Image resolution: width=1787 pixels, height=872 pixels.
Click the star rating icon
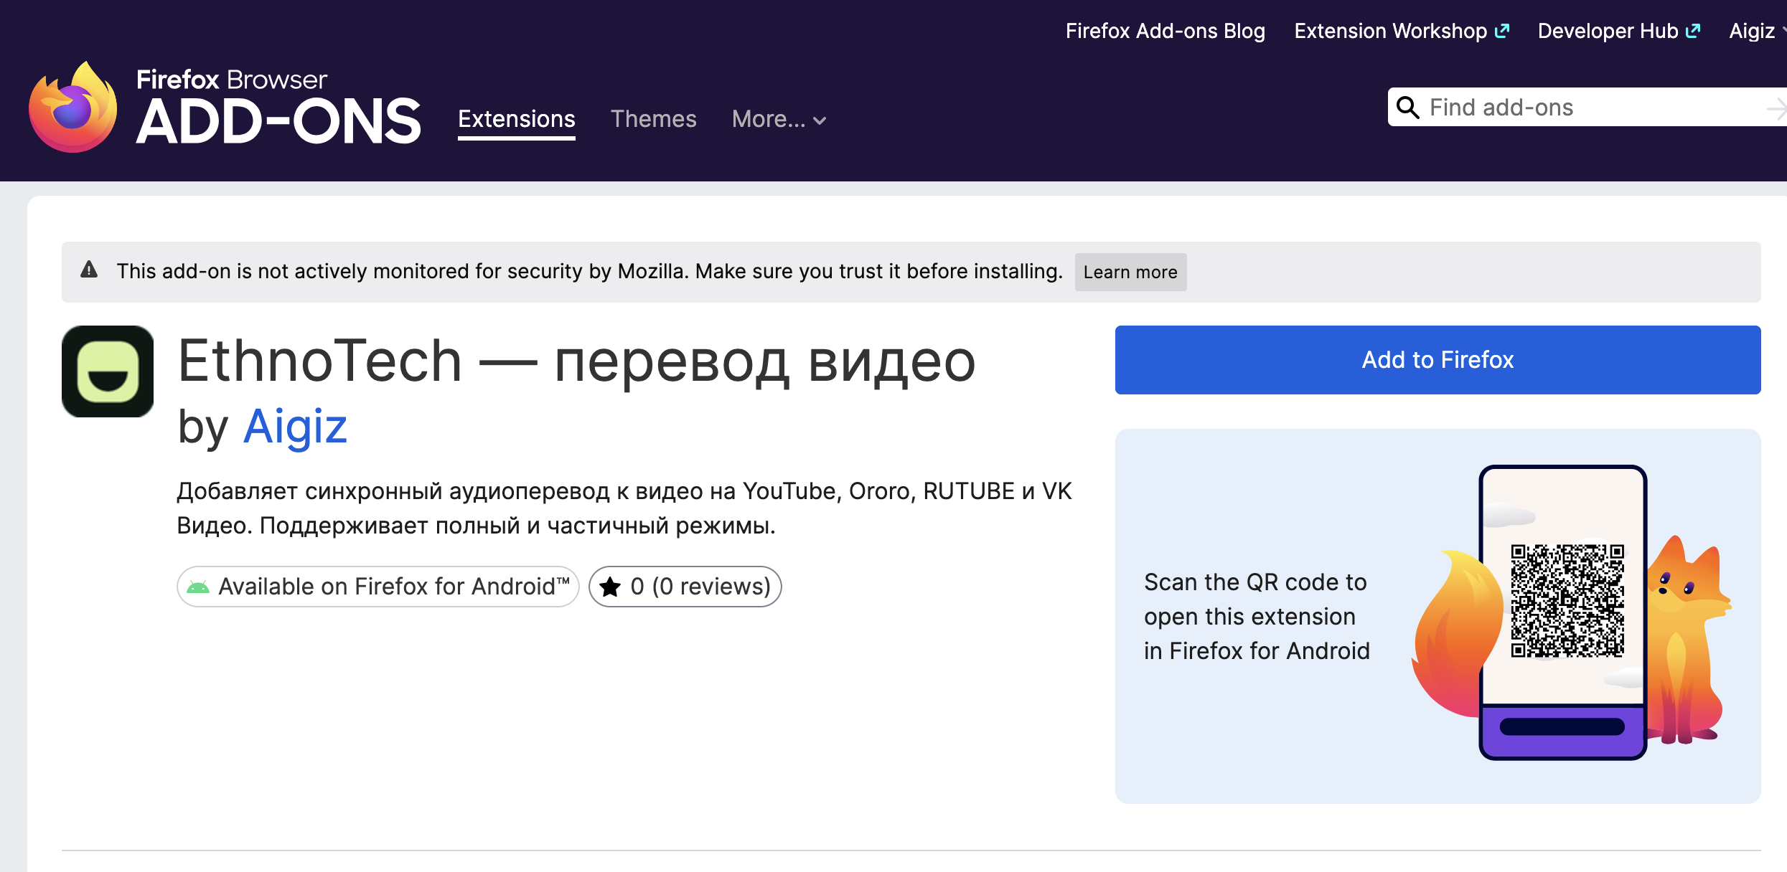point(610,587)
